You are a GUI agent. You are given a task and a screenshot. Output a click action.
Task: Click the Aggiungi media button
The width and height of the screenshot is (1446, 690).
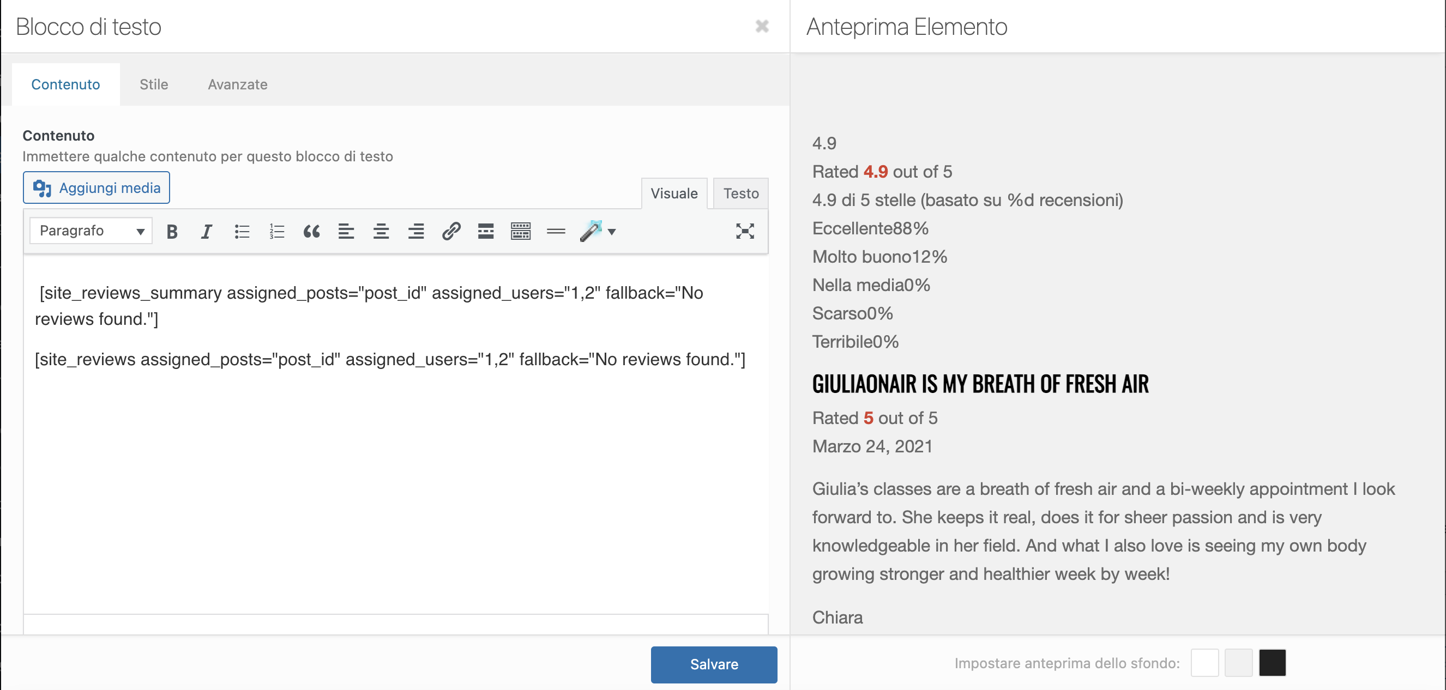click(97, 188)
